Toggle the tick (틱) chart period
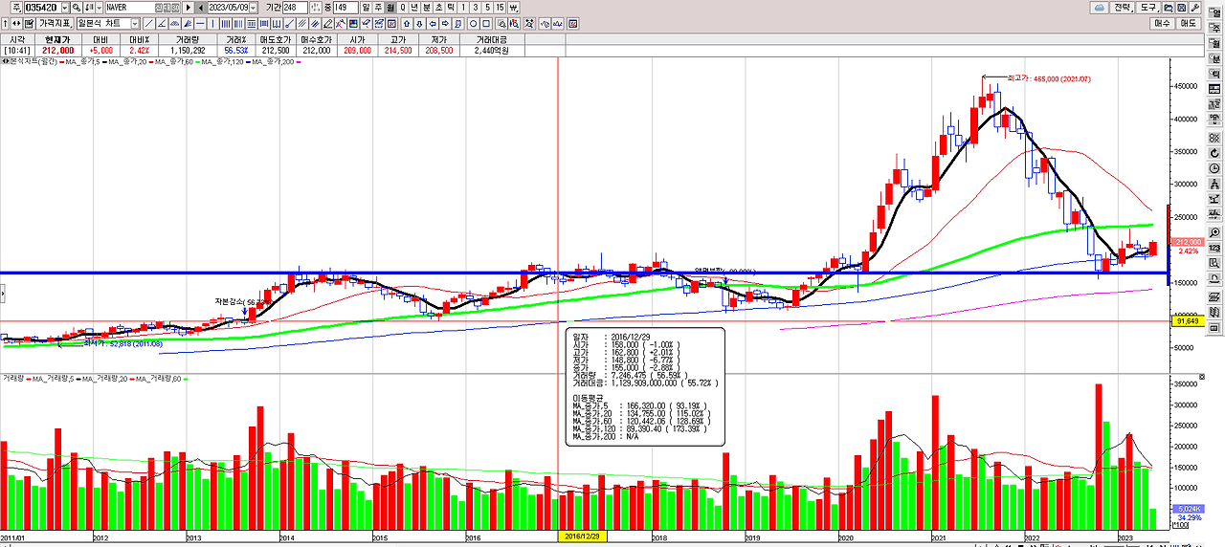This screenshot has width=1225, height=547. point(450,8)
